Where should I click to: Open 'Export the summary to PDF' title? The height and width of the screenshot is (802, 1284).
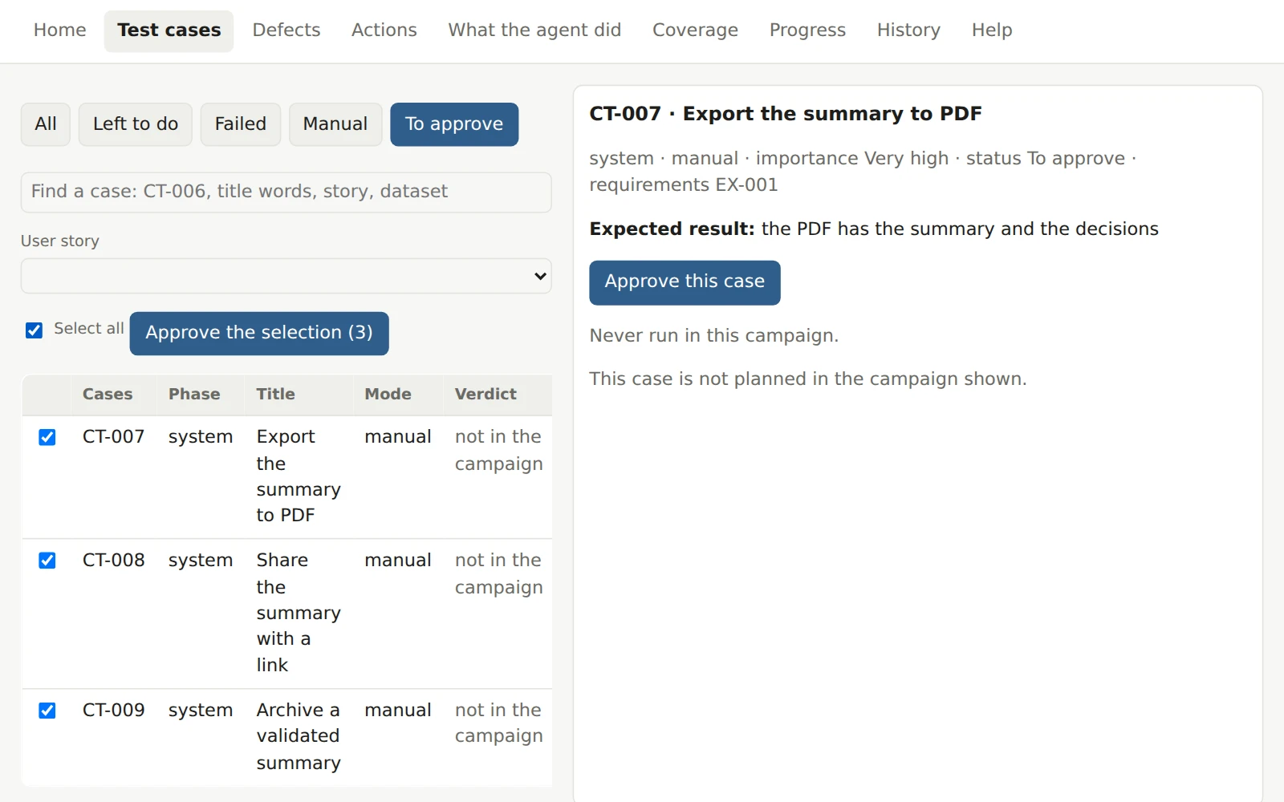(x=299, y=476)
